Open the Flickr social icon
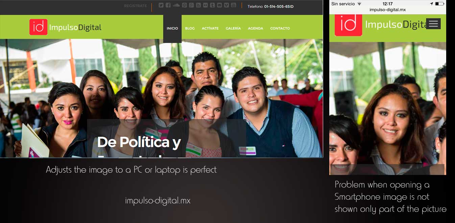Screen dimensions: 455x223 (x=206, y=5)
